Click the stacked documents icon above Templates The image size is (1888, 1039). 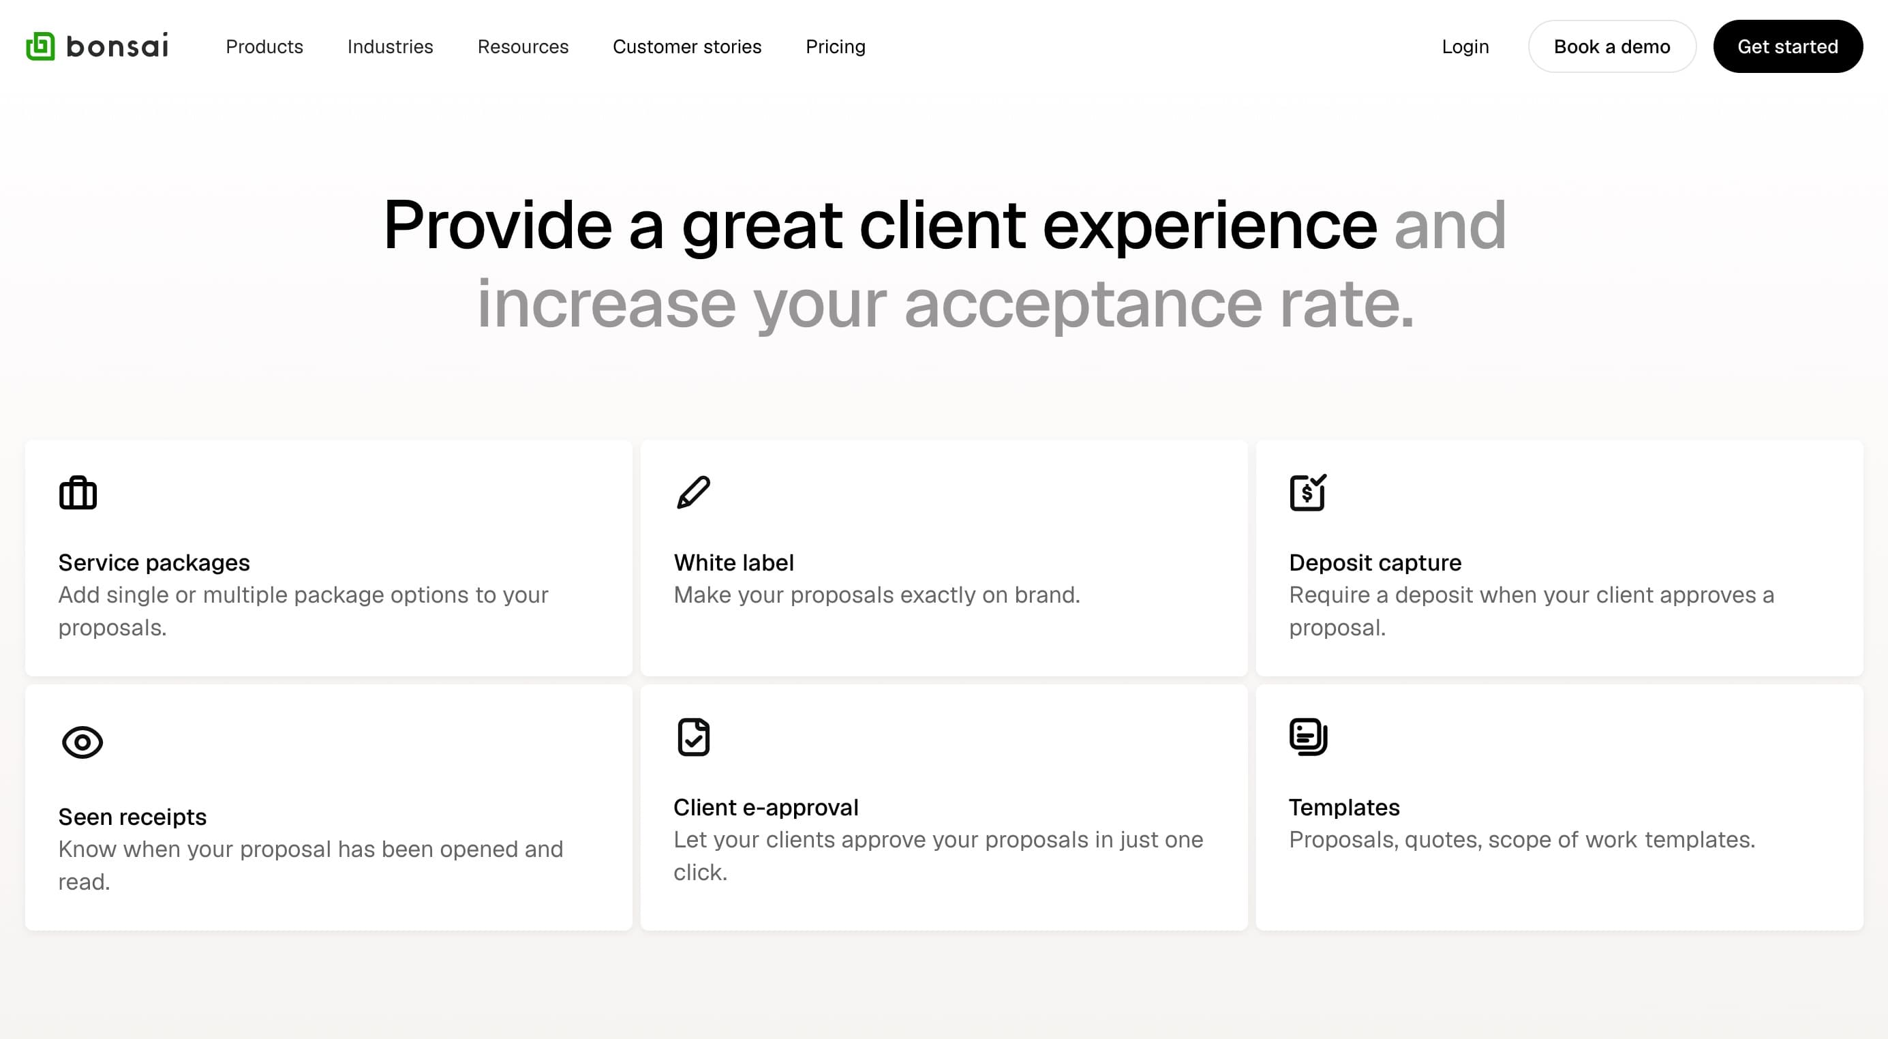[1307, 738]
